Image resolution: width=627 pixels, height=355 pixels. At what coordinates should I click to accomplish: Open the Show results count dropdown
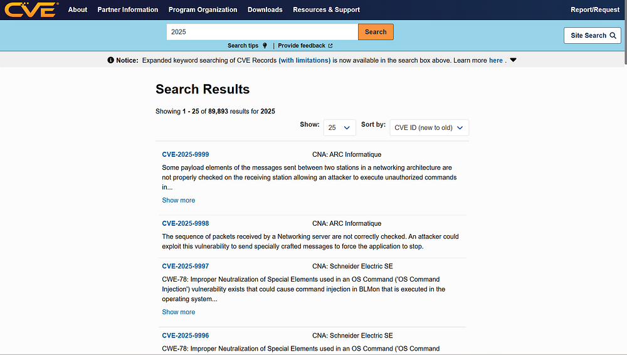[339, 128]
